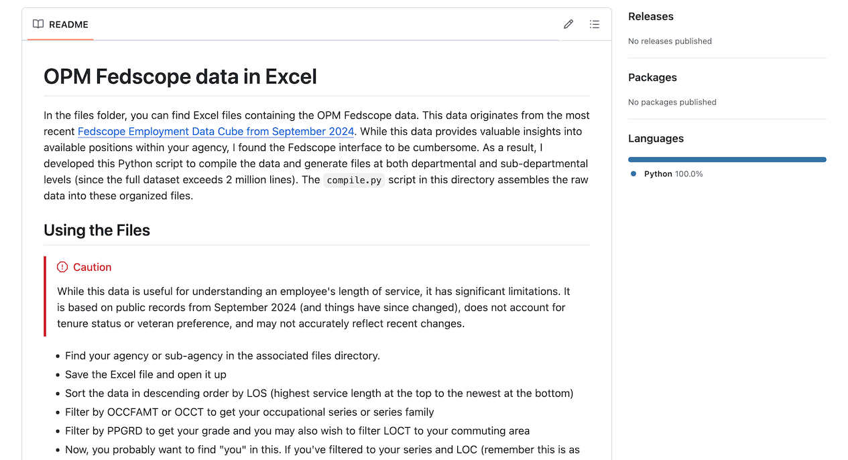Click the Python 100.0% language link
The height and width of the screenshot is (460, 848).
pos(673,174)
